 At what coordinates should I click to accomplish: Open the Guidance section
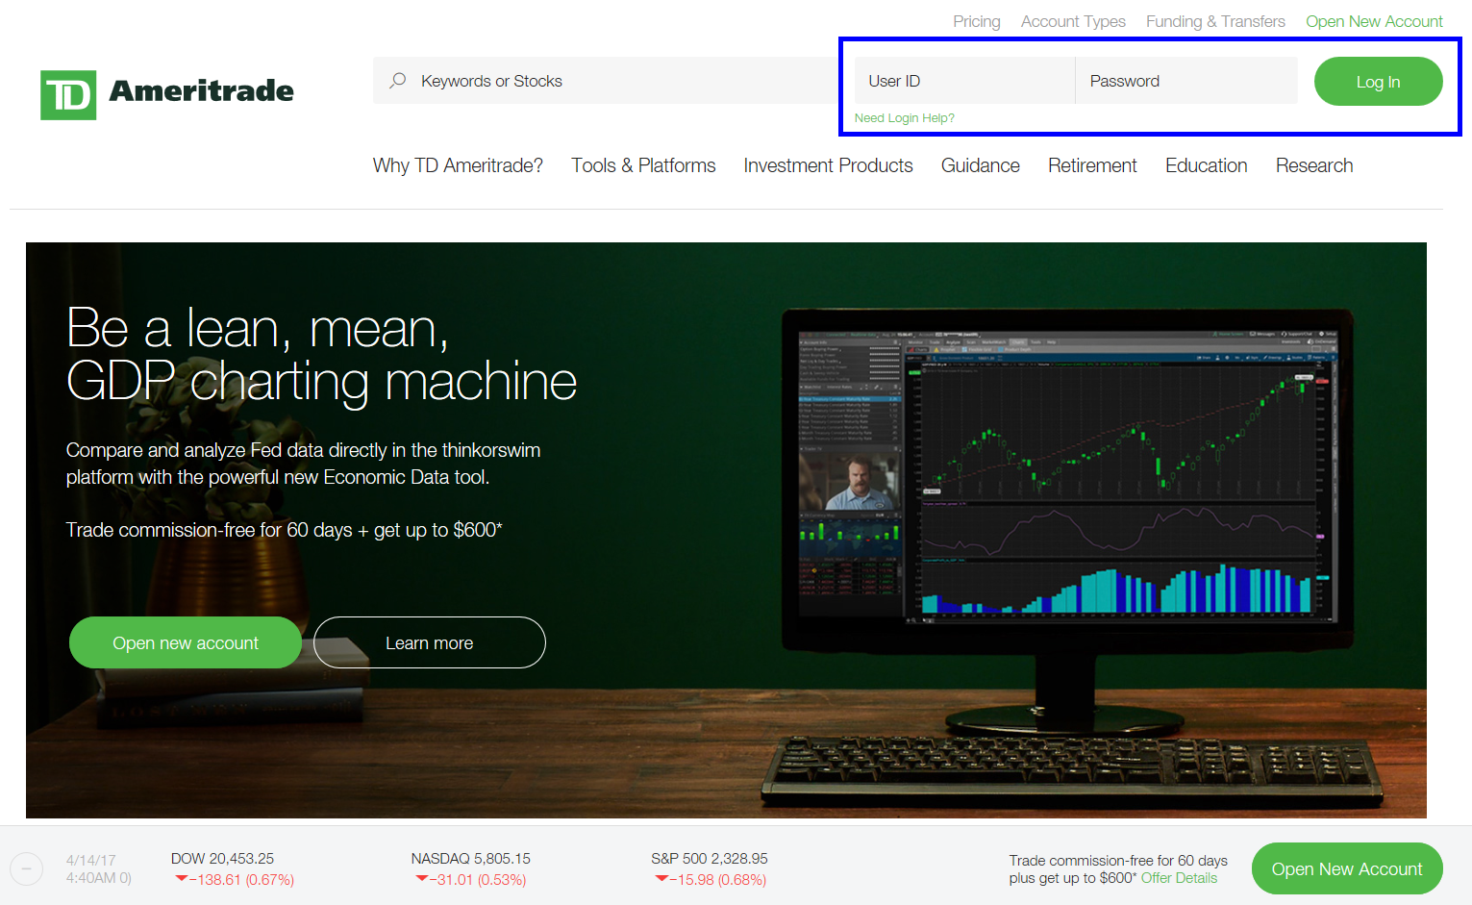pyautogui.click(x=980, y=165)
